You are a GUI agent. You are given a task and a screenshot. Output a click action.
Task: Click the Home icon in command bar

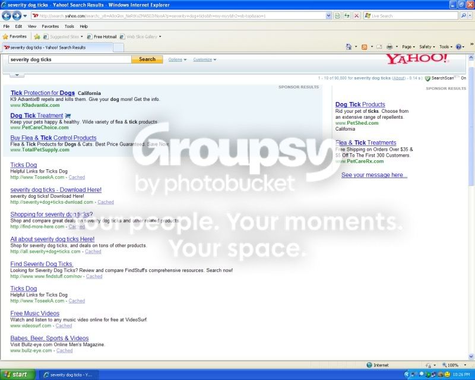point(349,47)
